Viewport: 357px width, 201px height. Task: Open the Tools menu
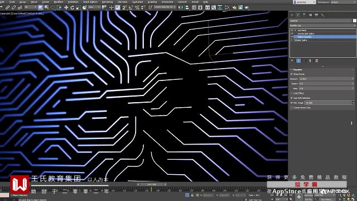pos(12,2)
